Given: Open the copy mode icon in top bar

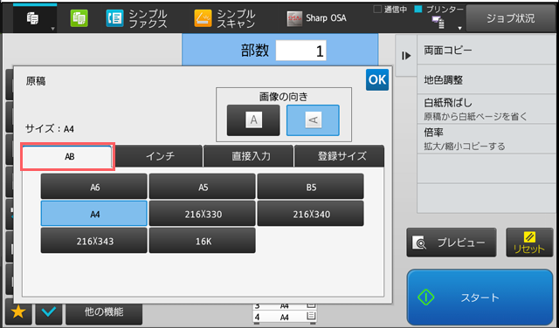Looking at the screenshot, I should point(33,18).
